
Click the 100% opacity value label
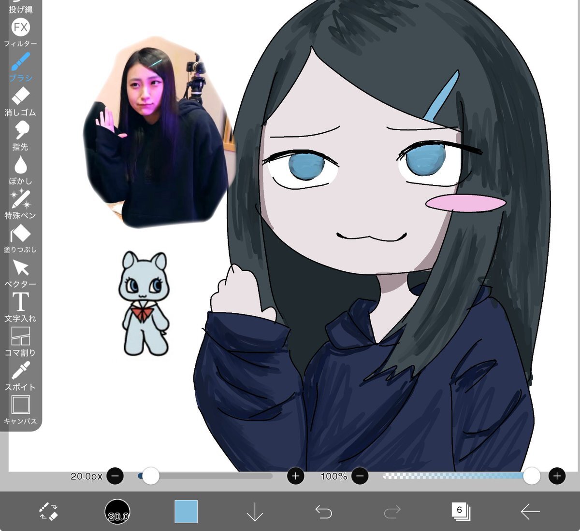(x=333, y=476)
